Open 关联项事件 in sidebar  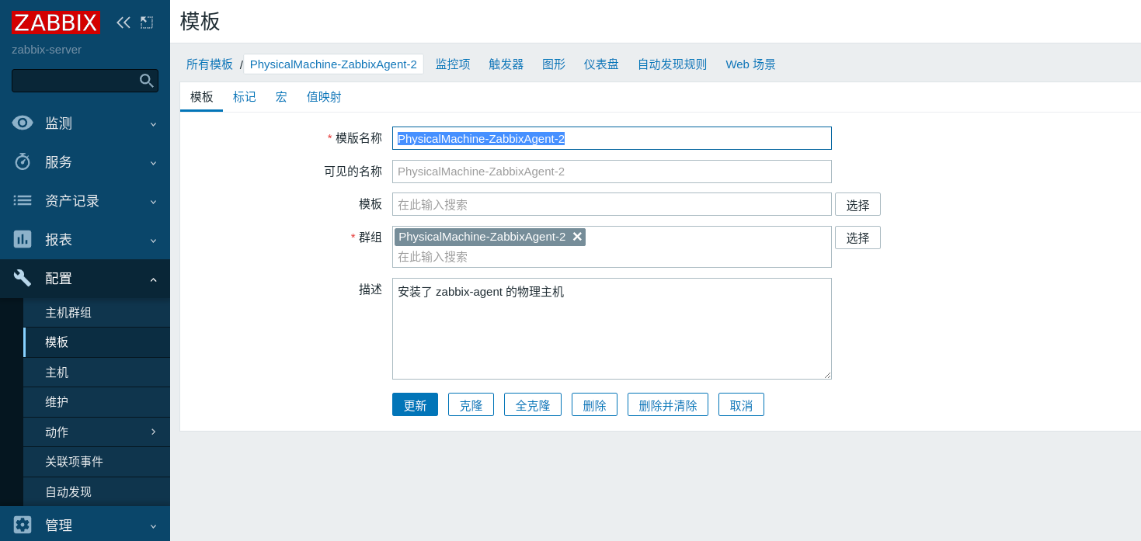point(96,462)
